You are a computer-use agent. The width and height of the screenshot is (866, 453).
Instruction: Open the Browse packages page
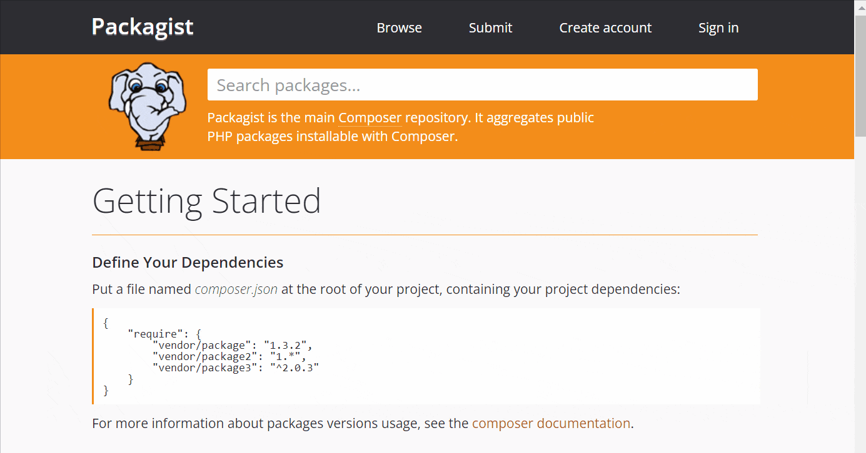point(399,27)
